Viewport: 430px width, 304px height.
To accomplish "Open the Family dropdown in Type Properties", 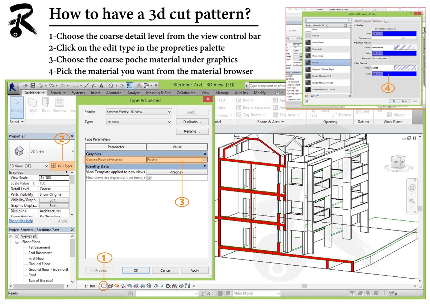I will (139, 112).
